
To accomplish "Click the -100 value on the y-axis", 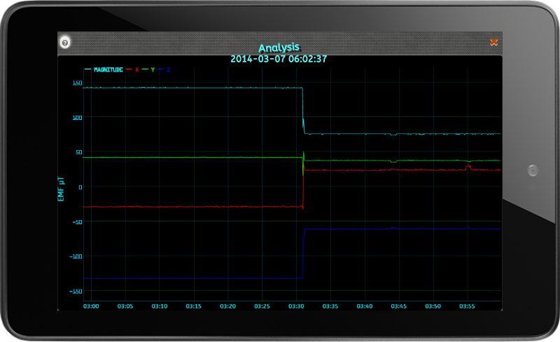I will 76,256.
